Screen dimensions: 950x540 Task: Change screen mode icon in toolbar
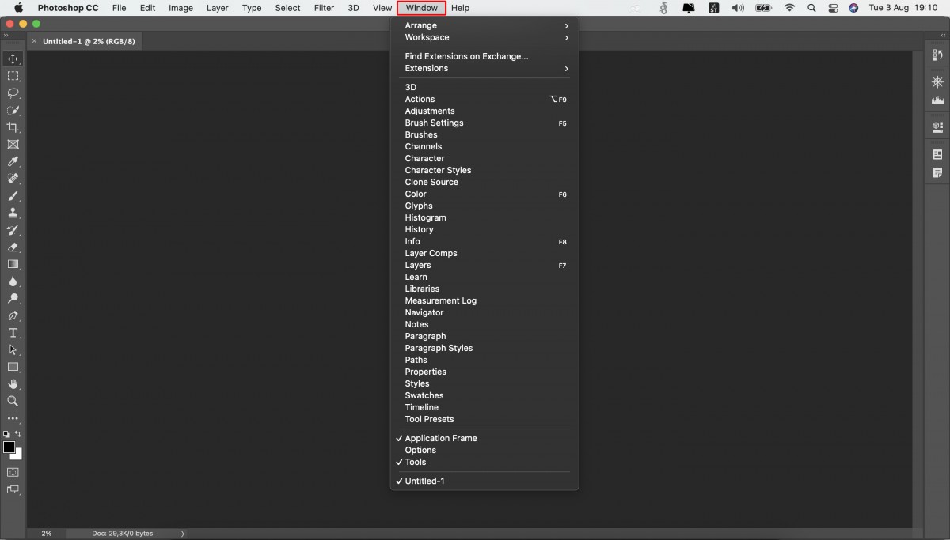click(13, 489)
